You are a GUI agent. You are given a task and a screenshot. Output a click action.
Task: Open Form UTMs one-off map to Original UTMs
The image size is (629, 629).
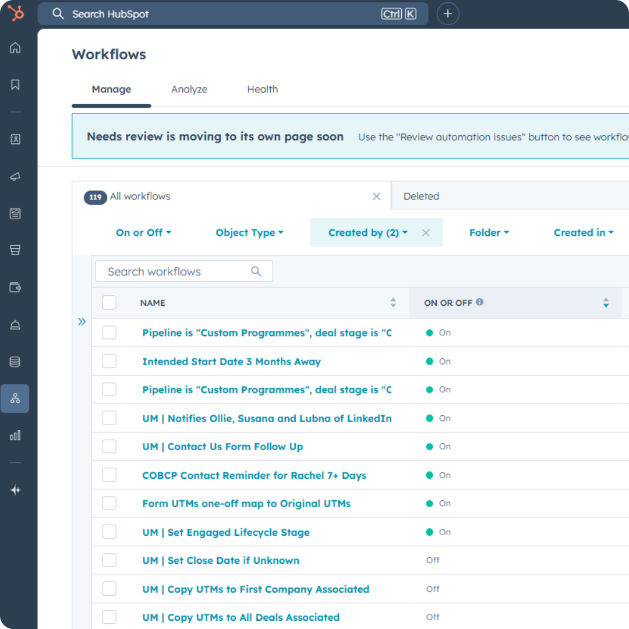tap(246, 503)
